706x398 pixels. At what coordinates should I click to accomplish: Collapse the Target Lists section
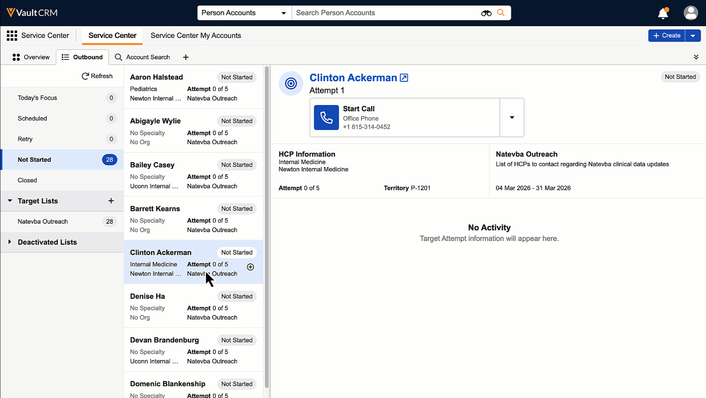coord(10,201)
